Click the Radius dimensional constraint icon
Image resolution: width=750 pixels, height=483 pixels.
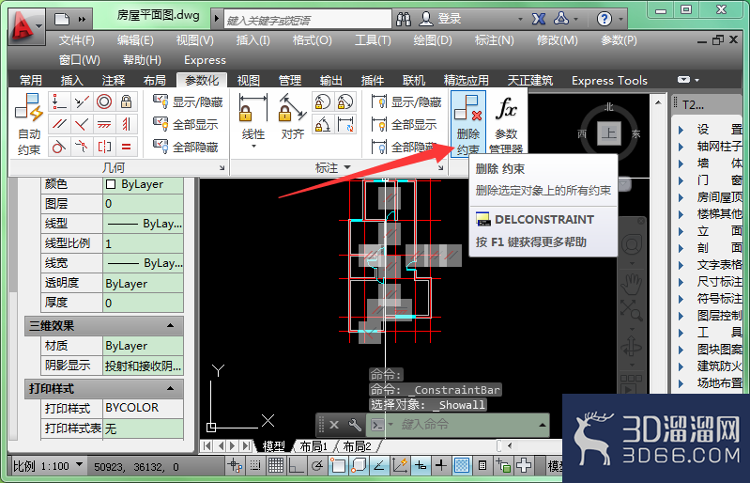pos(323,102)
